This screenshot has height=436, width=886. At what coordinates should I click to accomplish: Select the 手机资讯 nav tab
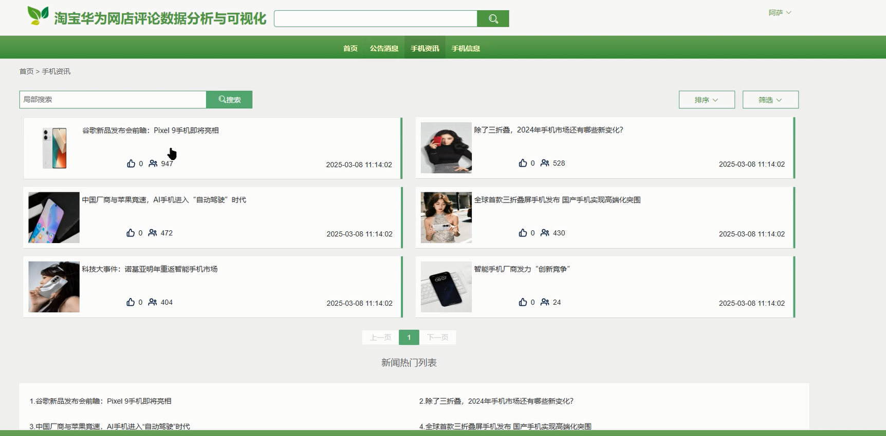tap(425, 48)
